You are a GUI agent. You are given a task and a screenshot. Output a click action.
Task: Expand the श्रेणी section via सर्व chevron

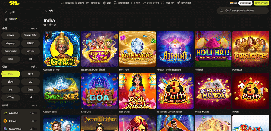(34, 28)
